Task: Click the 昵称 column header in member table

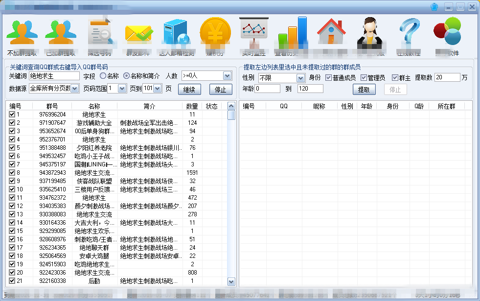Action: 320,106
